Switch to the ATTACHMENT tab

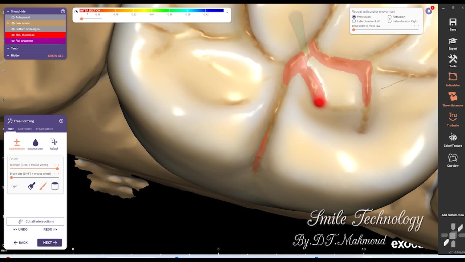44,129
